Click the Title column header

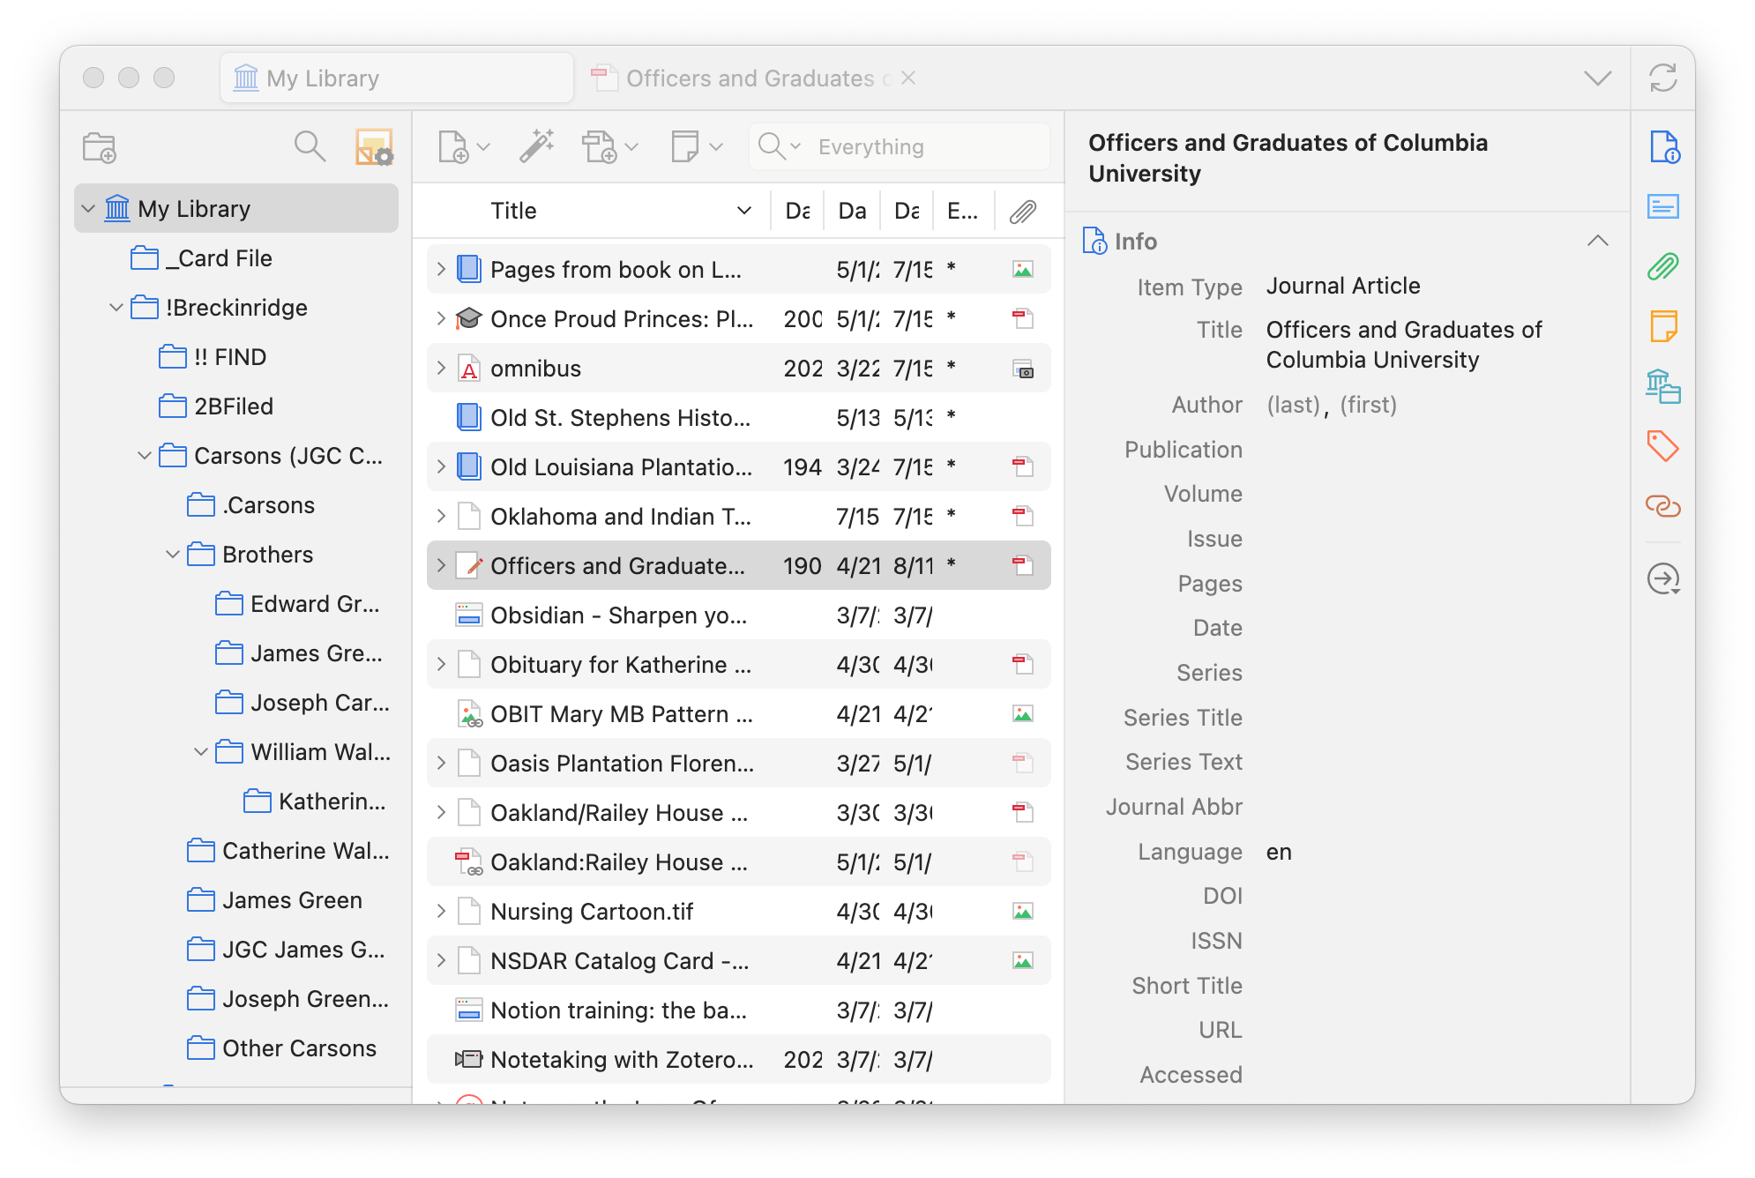[x=513, y=211]
